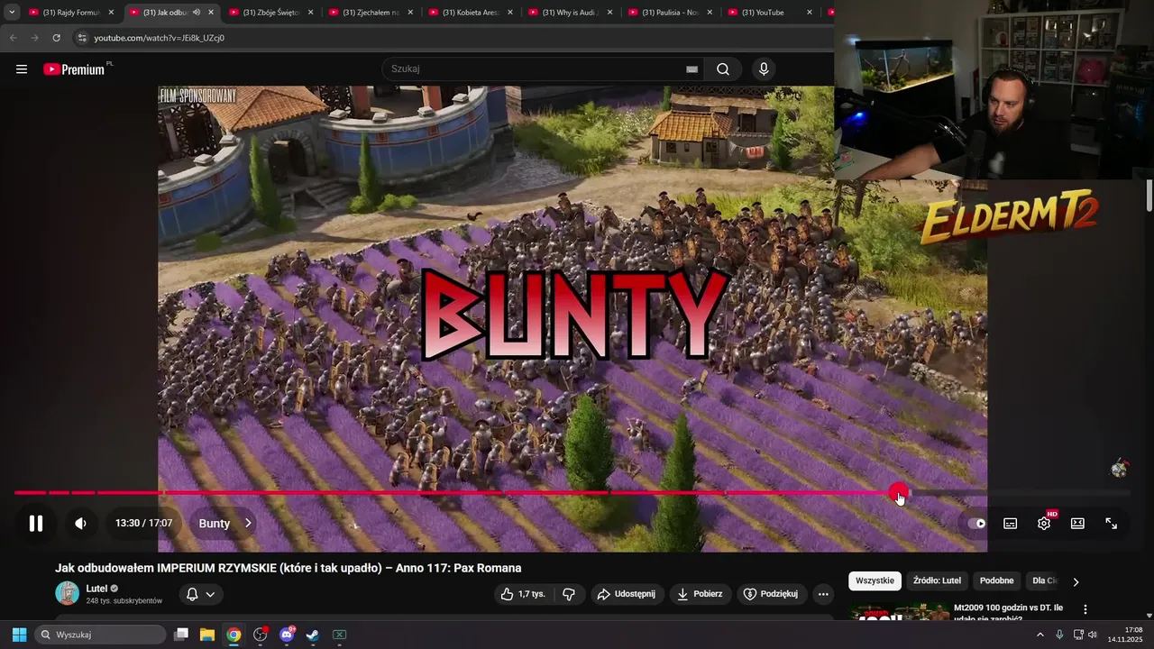Viewport: 1154px width, 649px height.
Task: Open player settings gear
Action: 1044,523
